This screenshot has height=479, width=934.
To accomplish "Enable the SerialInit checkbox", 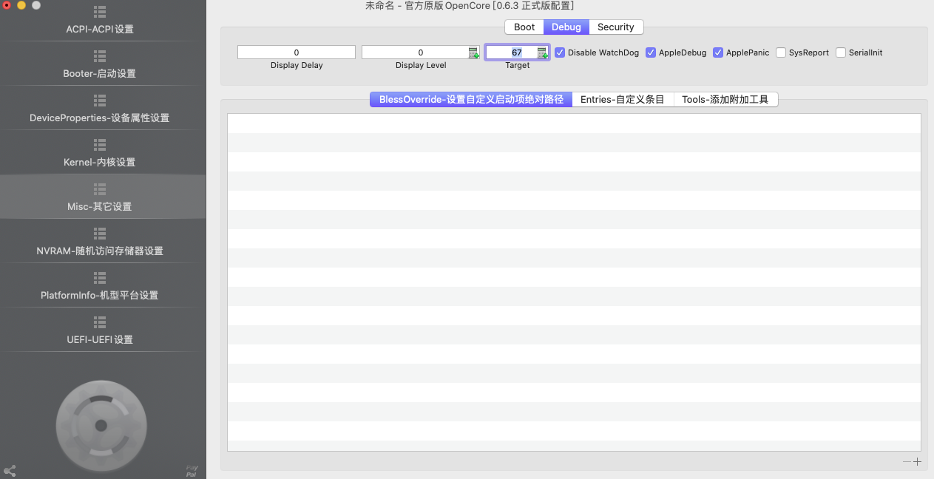I will pyautogui.click(x=841, y=52).
